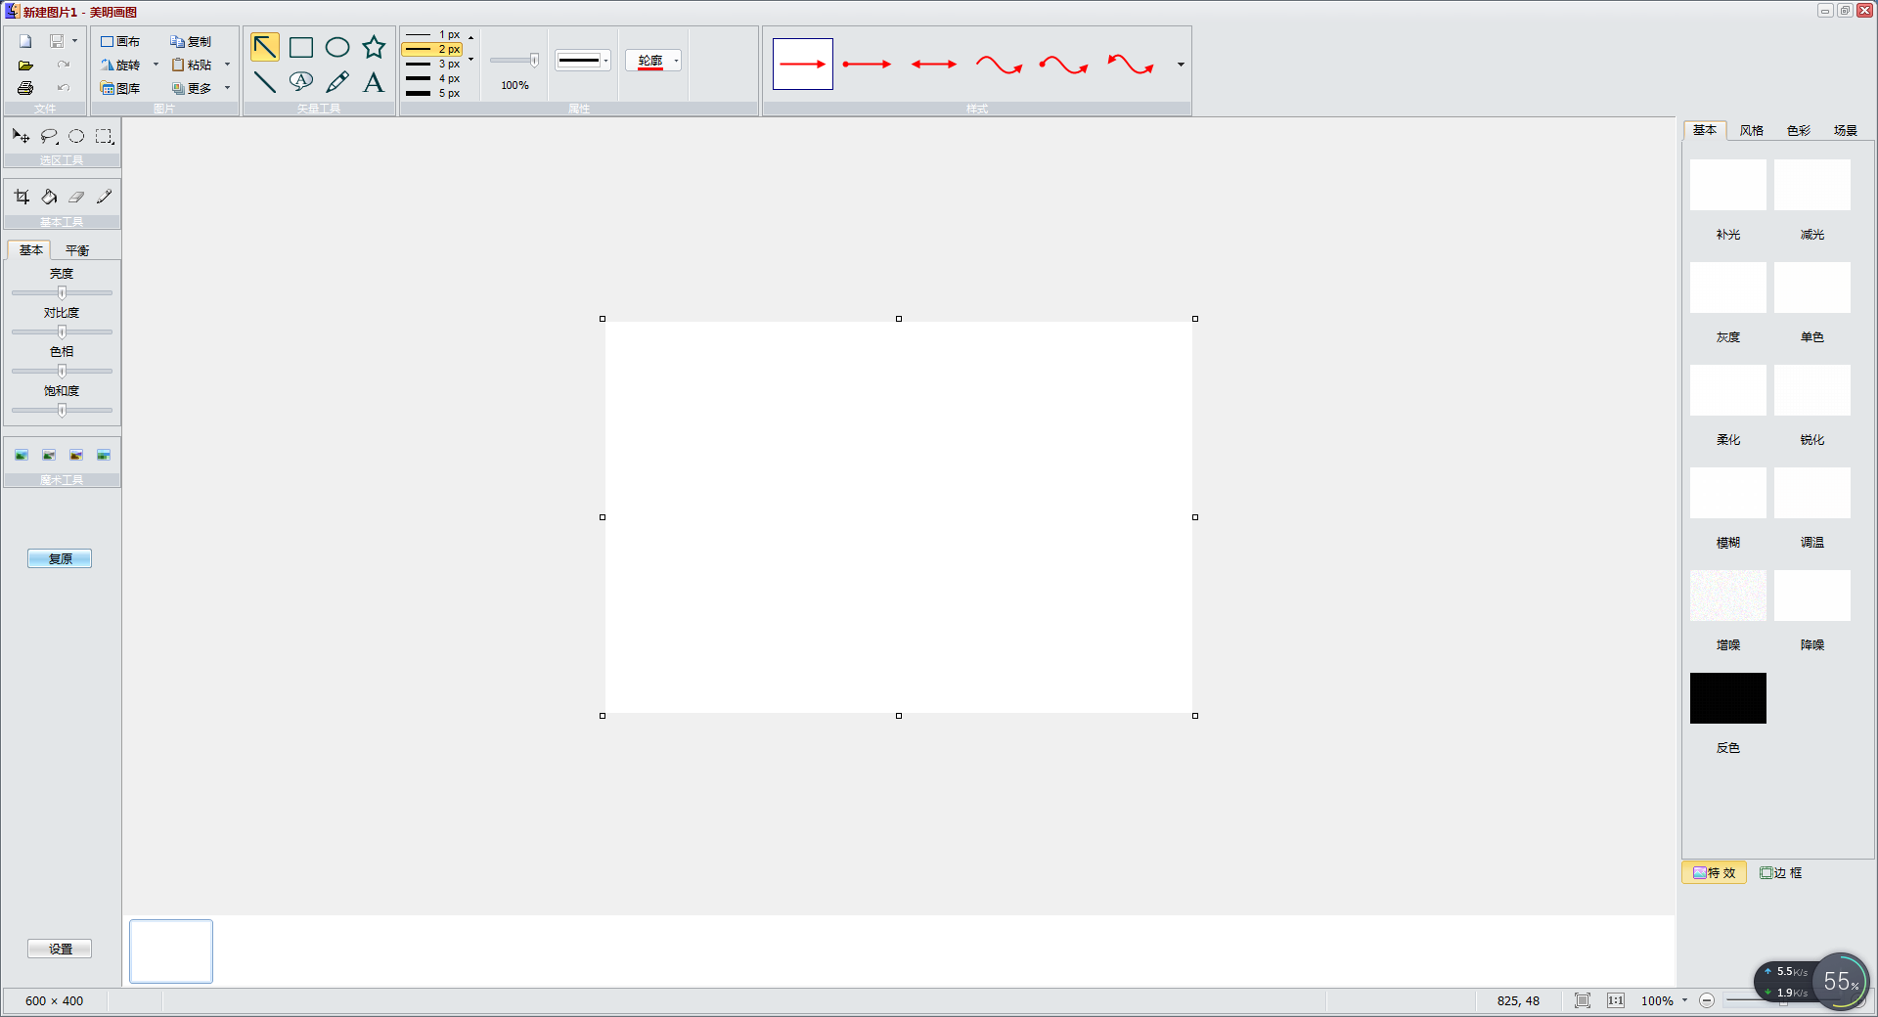Toggle the 边框 border panel button

coord(1781,872)
